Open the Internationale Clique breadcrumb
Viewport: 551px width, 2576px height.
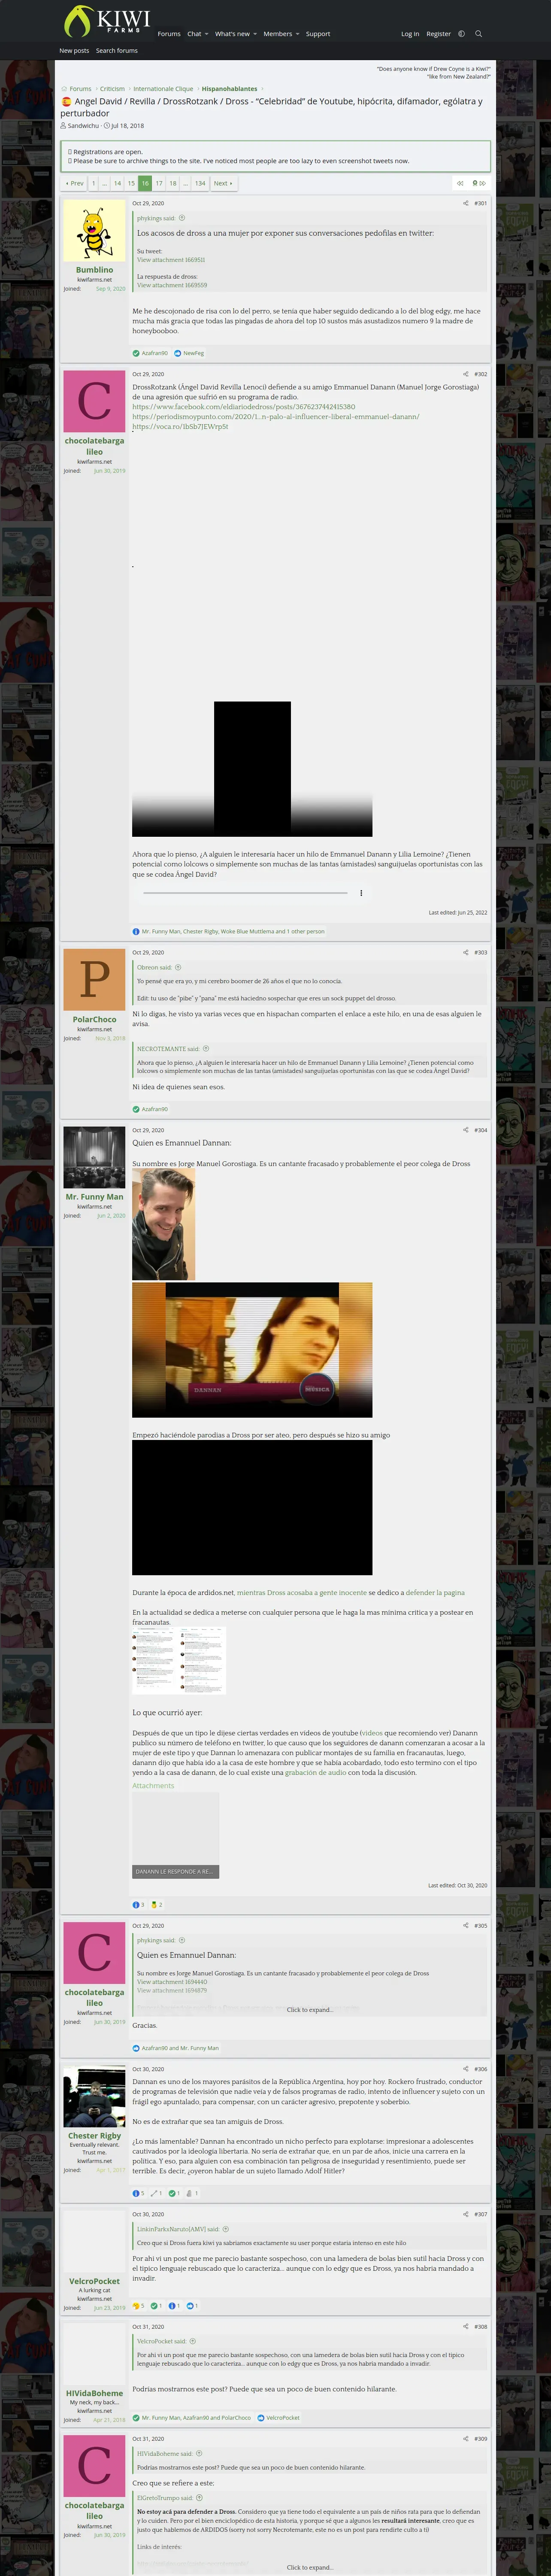coord(163,89)
